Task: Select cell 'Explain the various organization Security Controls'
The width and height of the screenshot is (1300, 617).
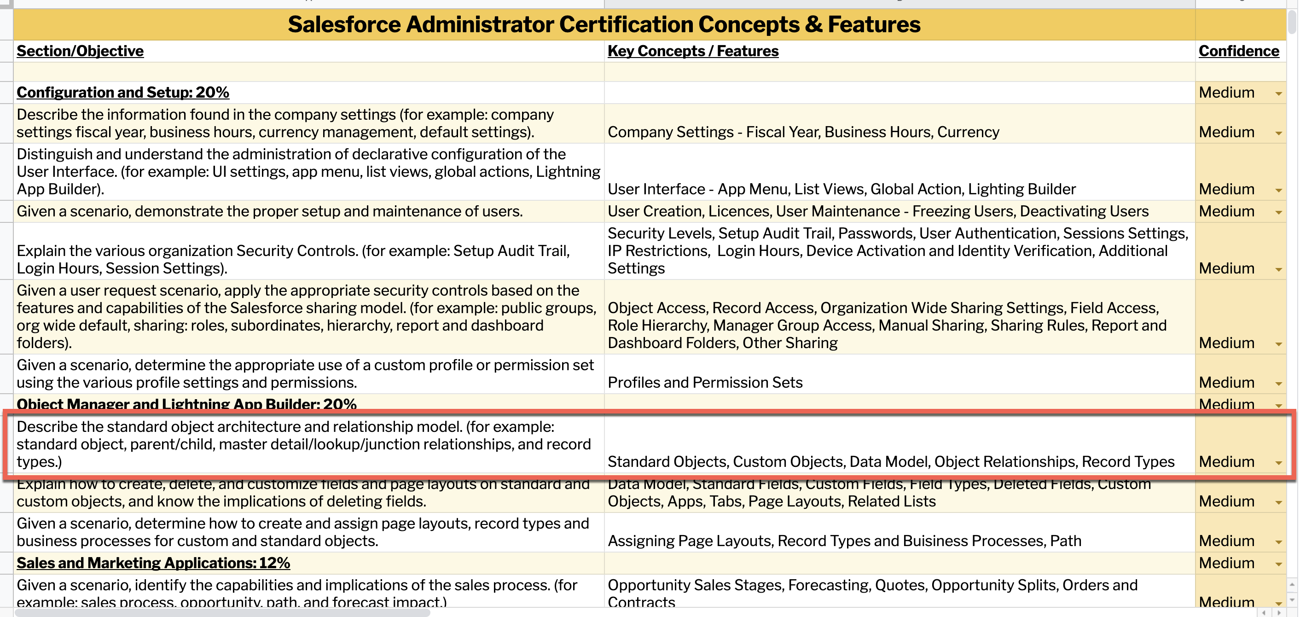Action: coord(309,251)
